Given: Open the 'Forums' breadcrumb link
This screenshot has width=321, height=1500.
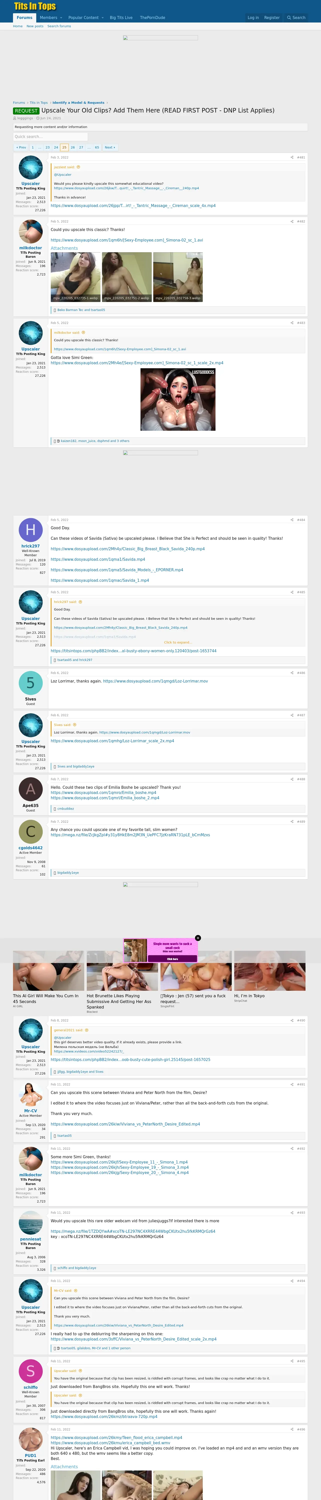Looking at the screenshot, I should 19,102.
